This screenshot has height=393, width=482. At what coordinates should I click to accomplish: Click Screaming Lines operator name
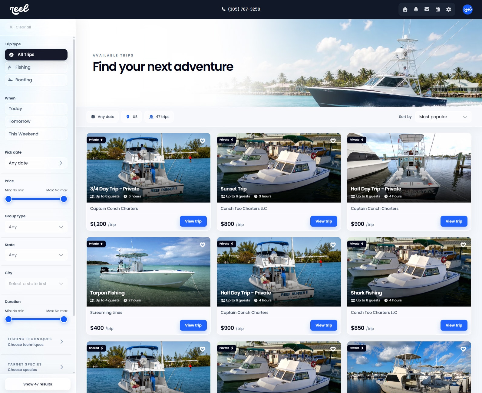(x=106, y=313)
